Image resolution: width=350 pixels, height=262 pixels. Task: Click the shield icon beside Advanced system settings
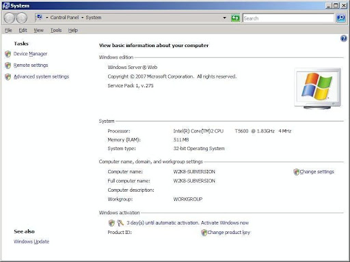point(8,76)
